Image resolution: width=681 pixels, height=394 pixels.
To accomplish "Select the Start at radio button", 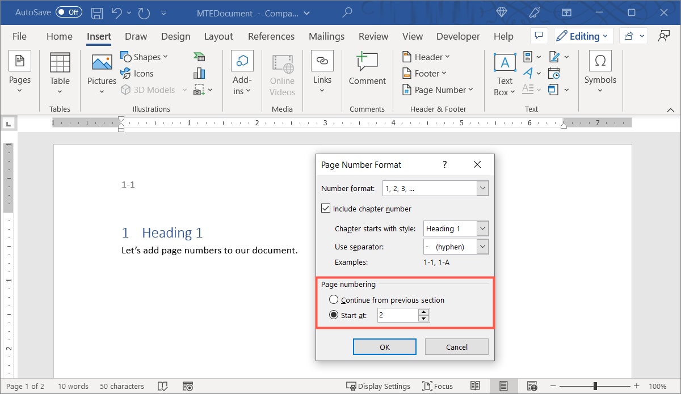I will pos(334,315).
